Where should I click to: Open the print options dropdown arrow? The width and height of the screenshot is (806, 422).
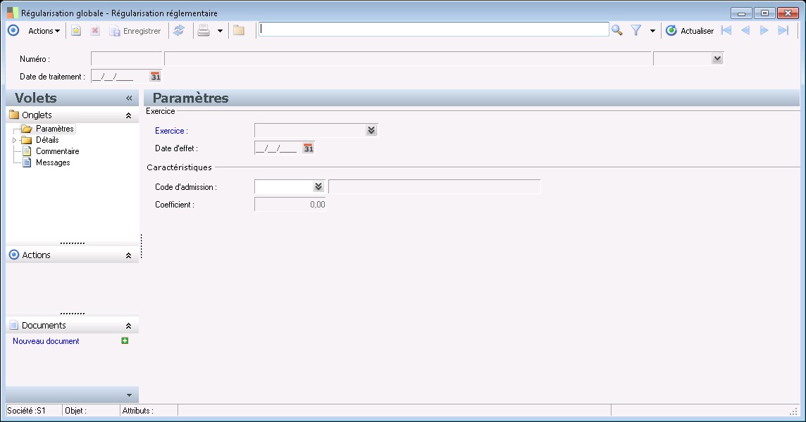[x=220, y=31]
